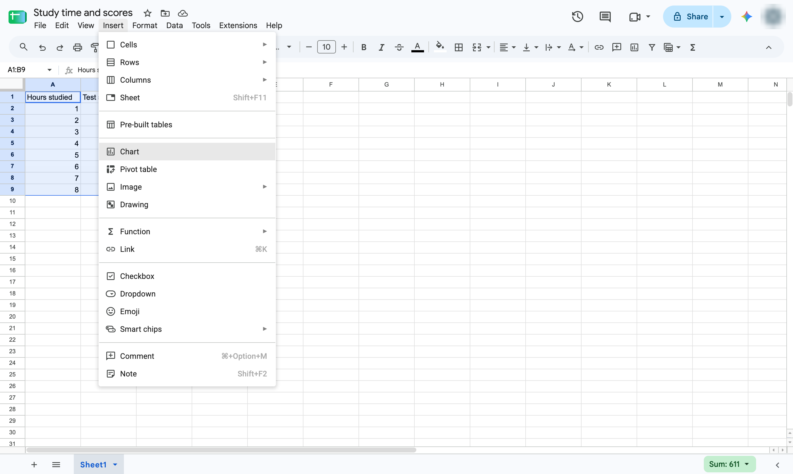Click the create filter funnel icon
Viewport: 793px width, 474px height.
652,47
